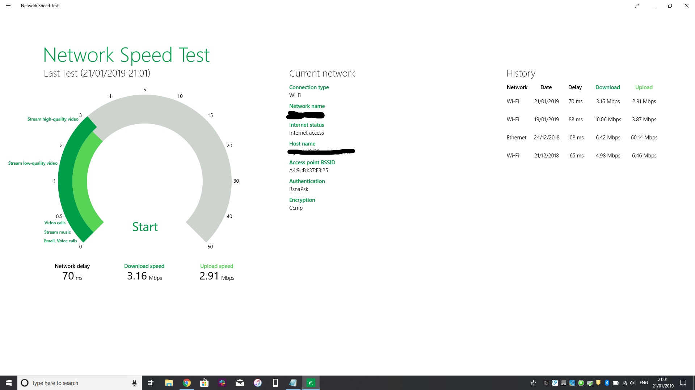
Task: Open iTunes from the taskbar
Action: tap(258, 383)
